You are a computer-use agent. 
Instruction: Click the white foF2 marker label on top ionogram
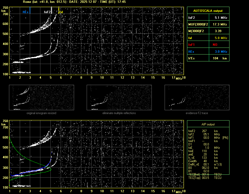pyautogui.click(x=47, y=12)
